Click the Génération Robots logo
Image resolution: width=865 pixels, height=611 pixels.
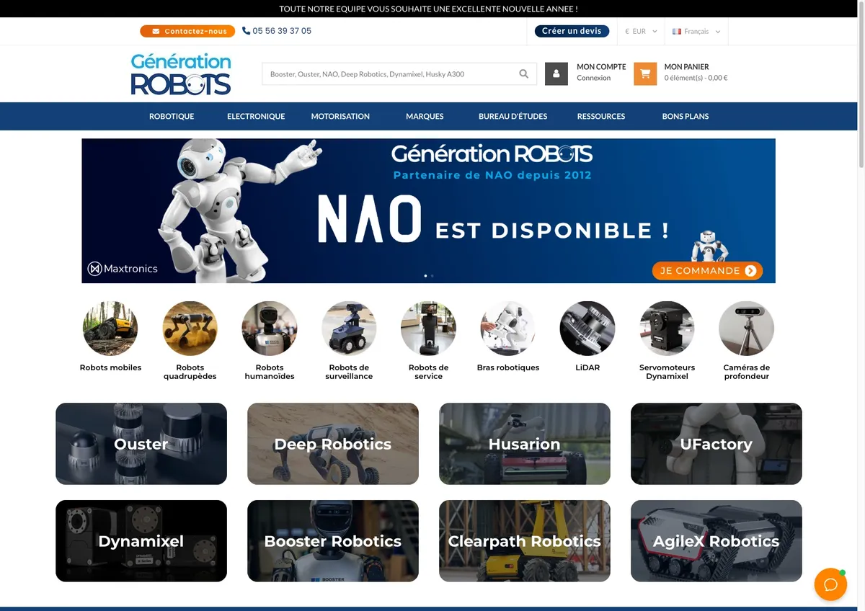181,73
